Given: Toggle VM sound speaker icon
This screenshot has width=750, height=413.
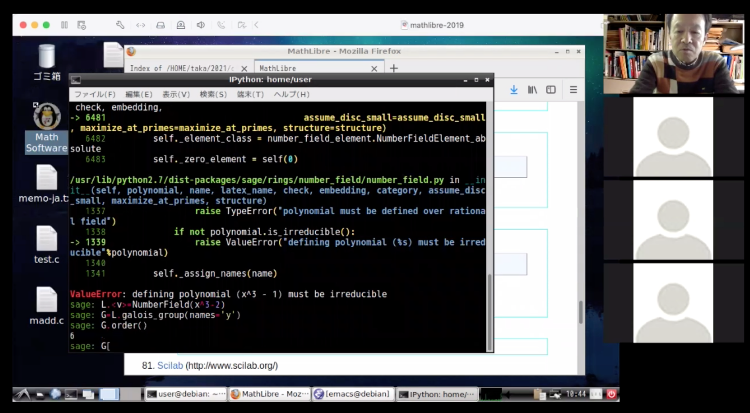Looking at the screenshot, I should 201,25.
